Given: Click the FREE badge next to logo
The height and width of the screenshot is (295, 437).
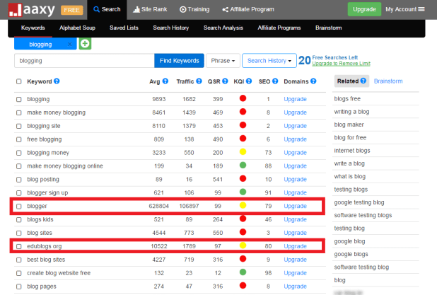Looking at the screenshot, I should coord(71,10).
